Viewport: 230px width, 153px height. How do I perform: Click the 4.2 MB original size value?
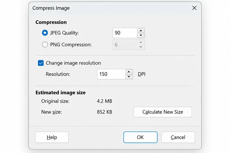104,101
